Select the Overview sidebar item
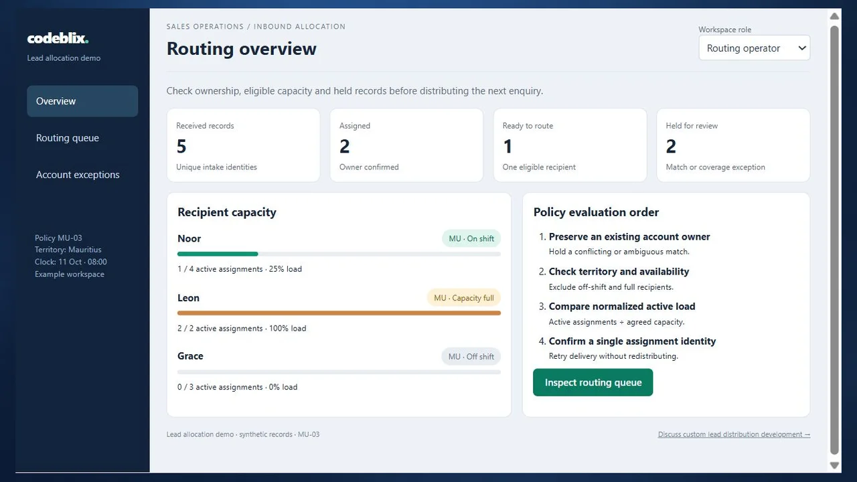The height and width of the screenshot is (482, 857). 82,101
